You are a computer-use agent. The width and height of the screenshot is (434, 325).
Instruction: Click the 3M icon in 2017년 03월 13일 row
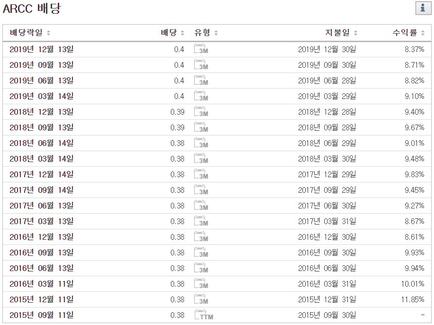point(201,221)
